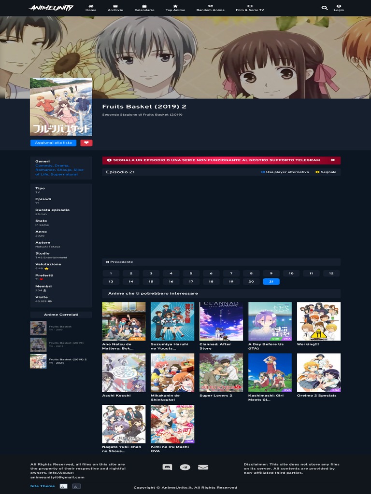Open Oreimo 2 Specials thumbnail

319,373
